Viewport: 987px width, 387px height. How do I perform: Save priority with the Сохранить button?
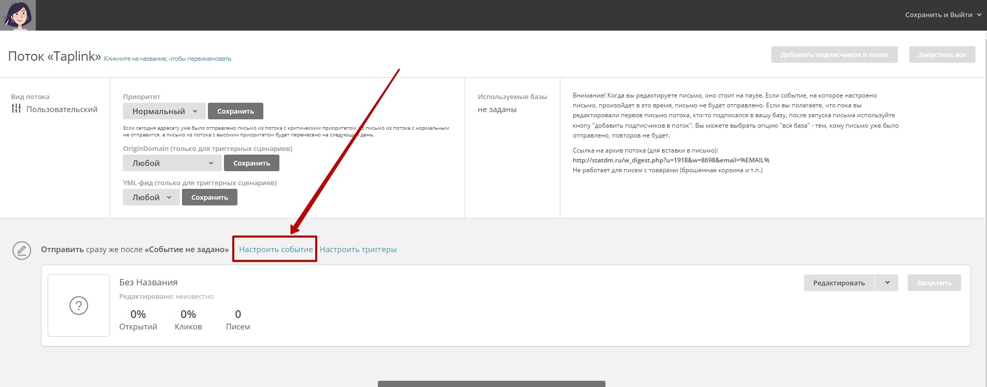click(x=235, y=112)
